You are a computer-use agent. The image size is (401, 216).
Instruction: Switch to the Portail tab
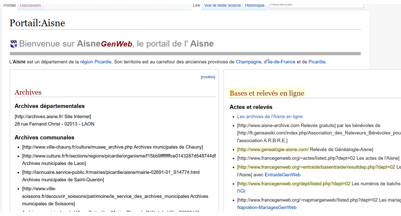[10, 5]
